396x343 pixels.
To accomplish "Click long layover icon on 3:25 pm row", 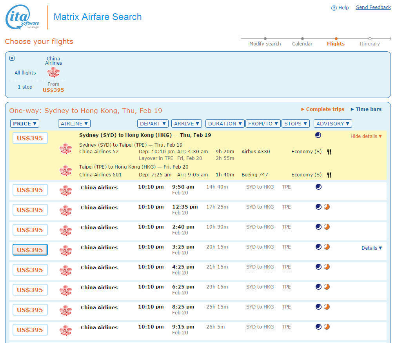I will (x=327, y=247).
